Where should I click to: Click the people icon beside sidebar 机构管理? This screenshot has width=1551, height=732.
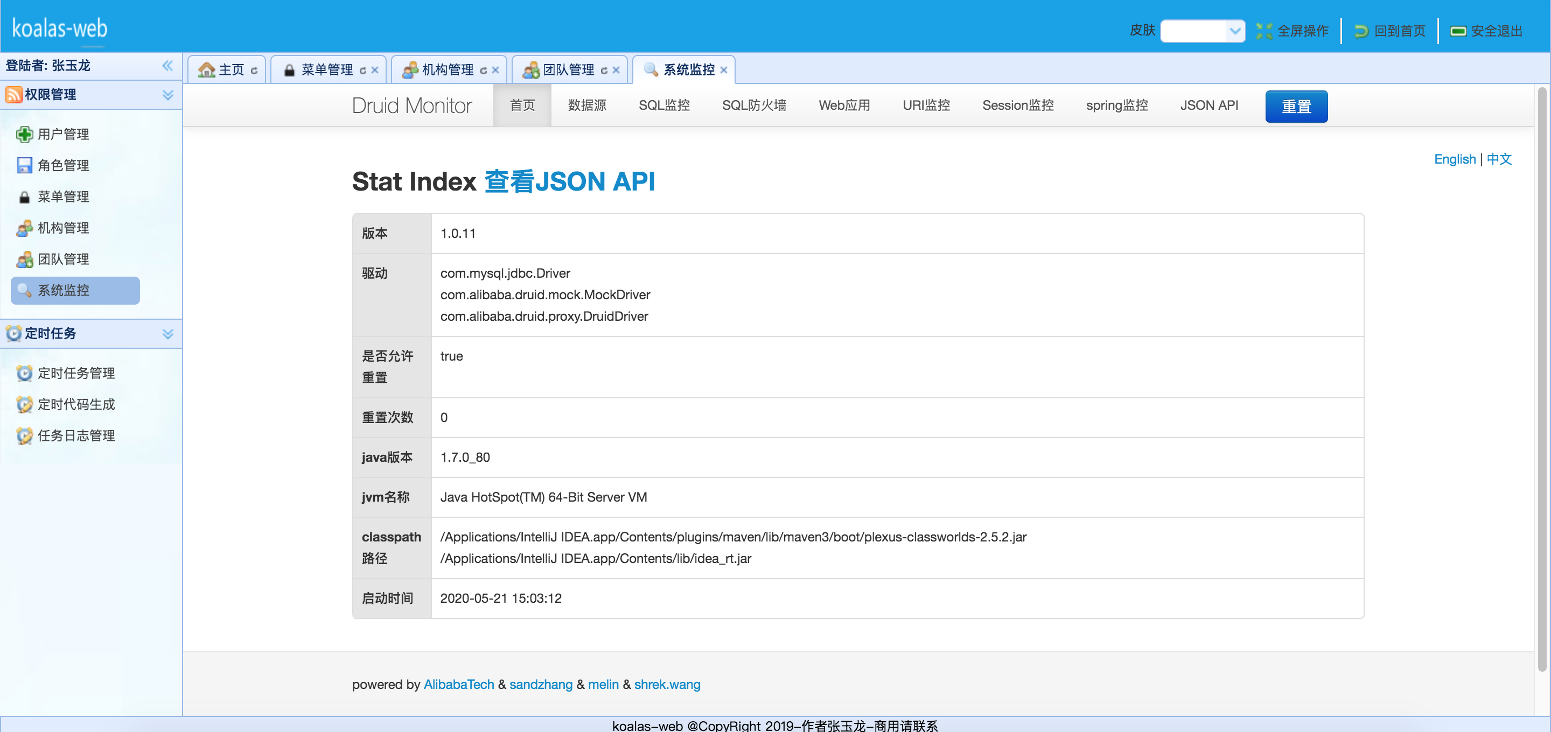pyautogui.click(x=24, y=228)
